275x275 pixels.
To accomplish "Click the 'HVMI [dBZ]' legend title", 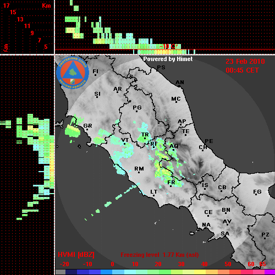I will click(x=76, y=255).
